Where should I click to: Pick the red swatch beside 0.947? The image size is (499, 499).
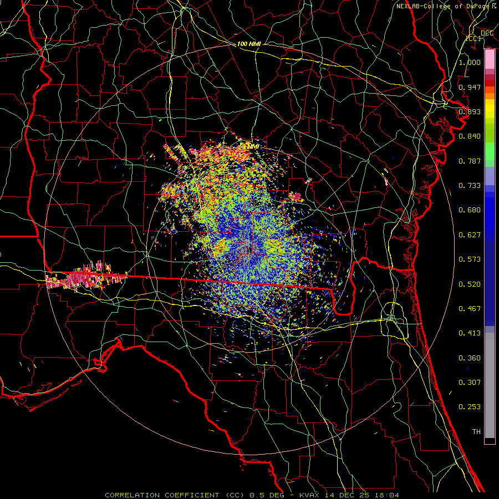tap(490, 83)
